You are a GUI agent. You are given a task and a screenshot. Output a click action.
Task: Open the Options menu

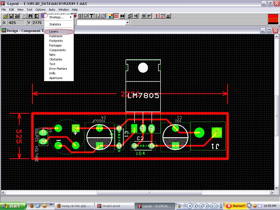pyautogui.click(x=40, y=10)
